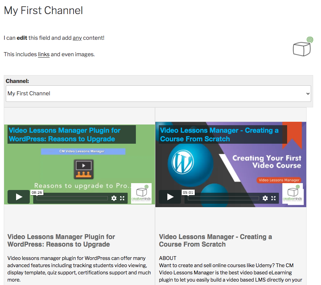321x285 pixels.
Task: Click the 'links' hyperlink in the description
Action: point(44,55)
